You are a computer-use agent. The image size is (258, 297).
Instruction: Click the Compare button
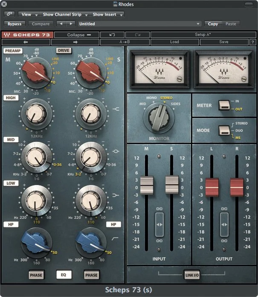point(41,24)
